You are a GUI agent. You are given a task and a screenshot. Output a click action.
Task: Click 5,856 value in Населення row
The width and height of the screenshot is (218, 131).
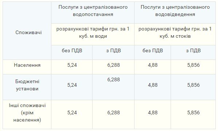coord(193,65)
